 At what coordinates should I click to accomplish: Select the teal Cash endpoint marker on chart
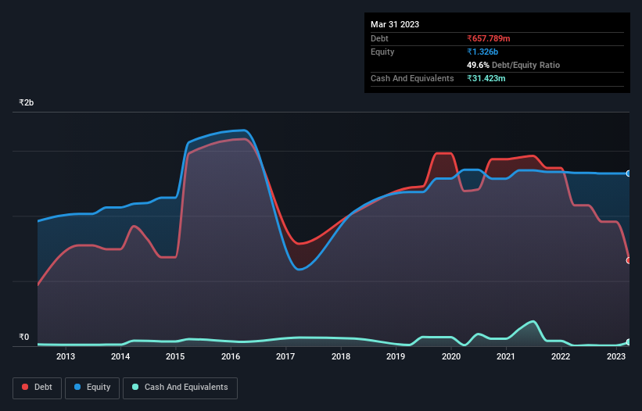click(629, 342)
